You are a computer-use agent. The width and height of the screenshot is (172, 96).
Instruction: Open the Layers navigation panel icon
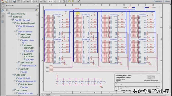coord(3,21)
